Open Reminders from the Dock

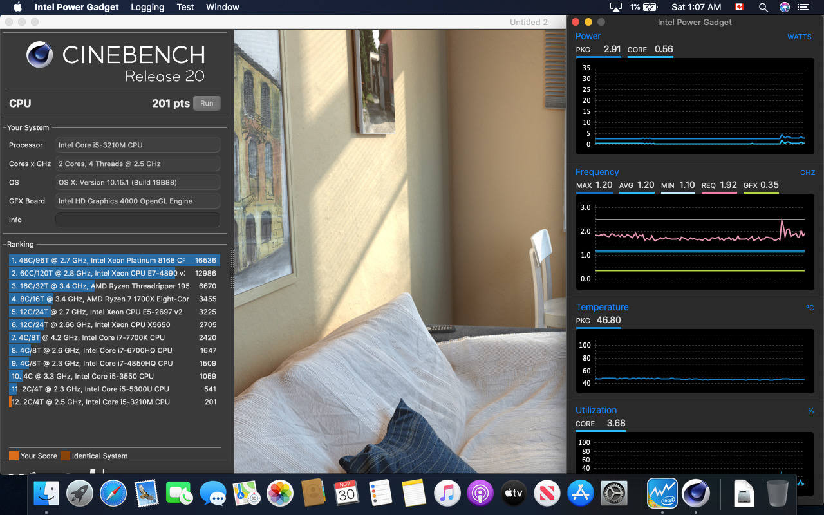[380, 494]
